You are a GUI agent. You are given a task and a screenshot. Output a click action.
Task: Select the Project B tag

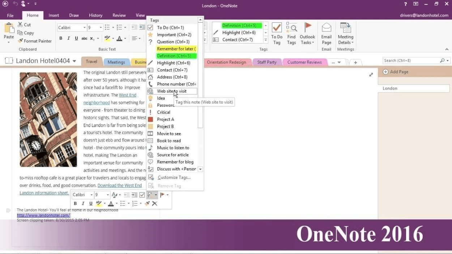[x=172, y=126]
